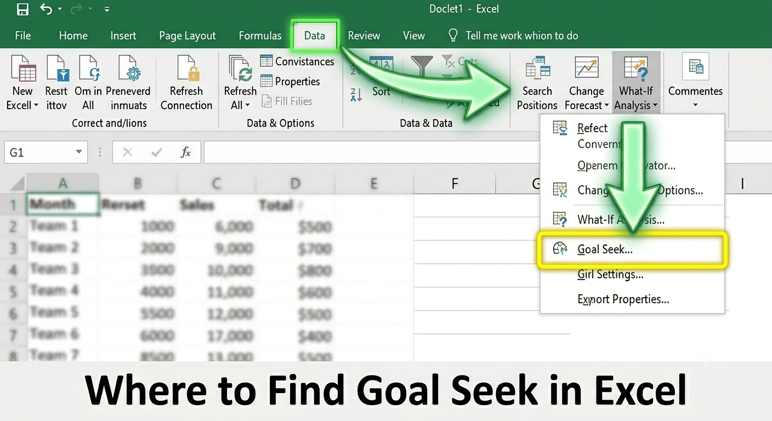Switch to the View tab
The height and width of the screenshot is (421, 772).
coord(414,36)
